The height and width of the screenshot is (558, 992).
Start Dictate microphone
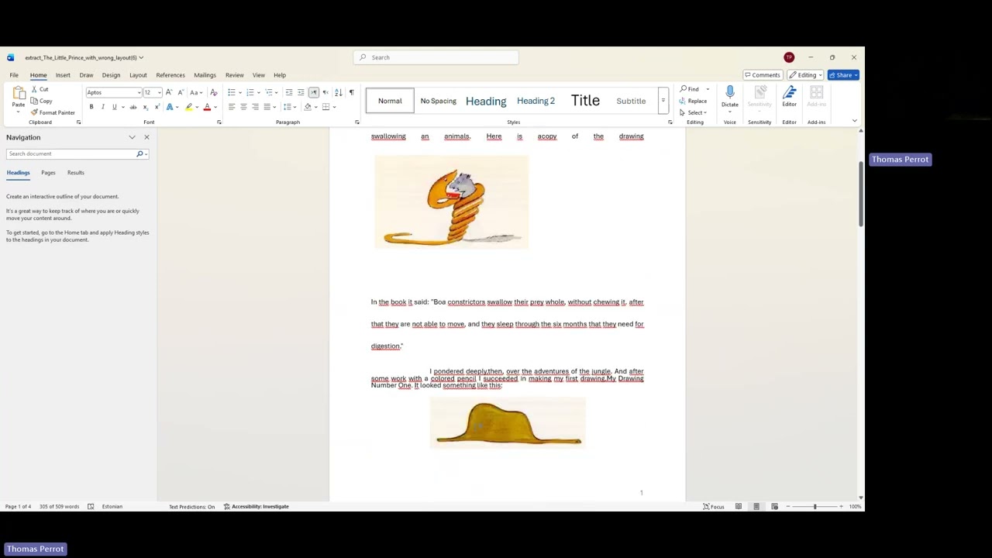pos(729,93)
